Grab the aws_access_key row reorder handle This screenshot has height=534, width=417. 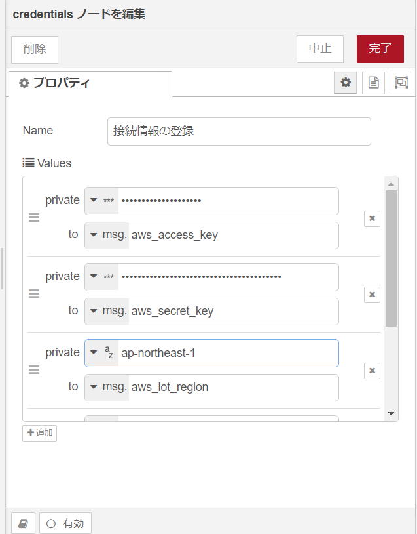coord(34,218)
